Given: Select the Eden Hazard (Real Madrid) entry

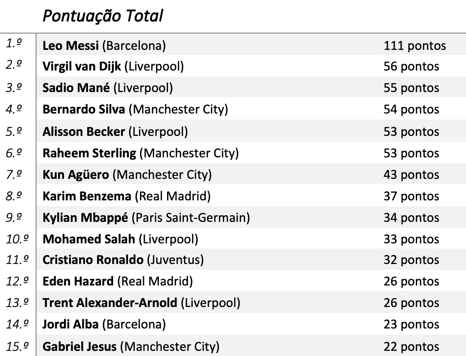Looking at the screenshot, I should pos(117,282).
